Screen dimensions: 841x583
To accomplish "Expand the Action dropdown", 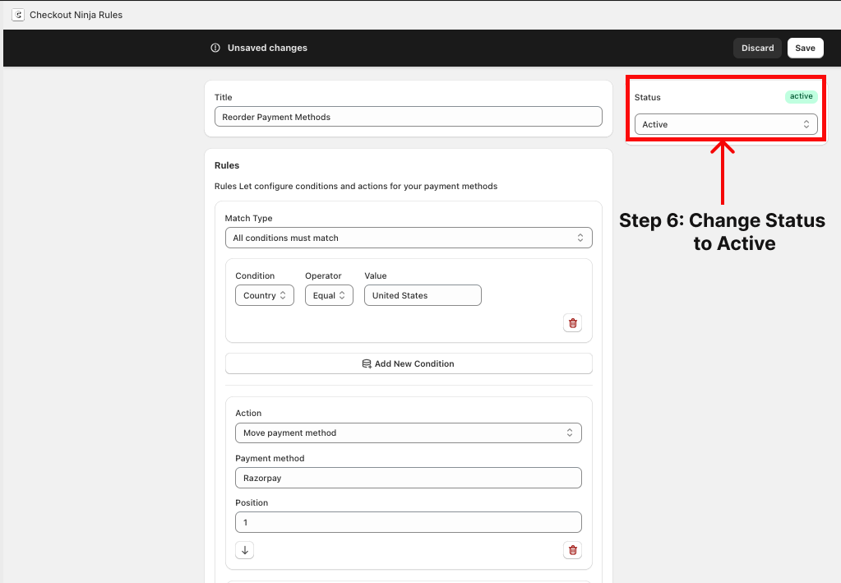I will click(x=408, y=433).
